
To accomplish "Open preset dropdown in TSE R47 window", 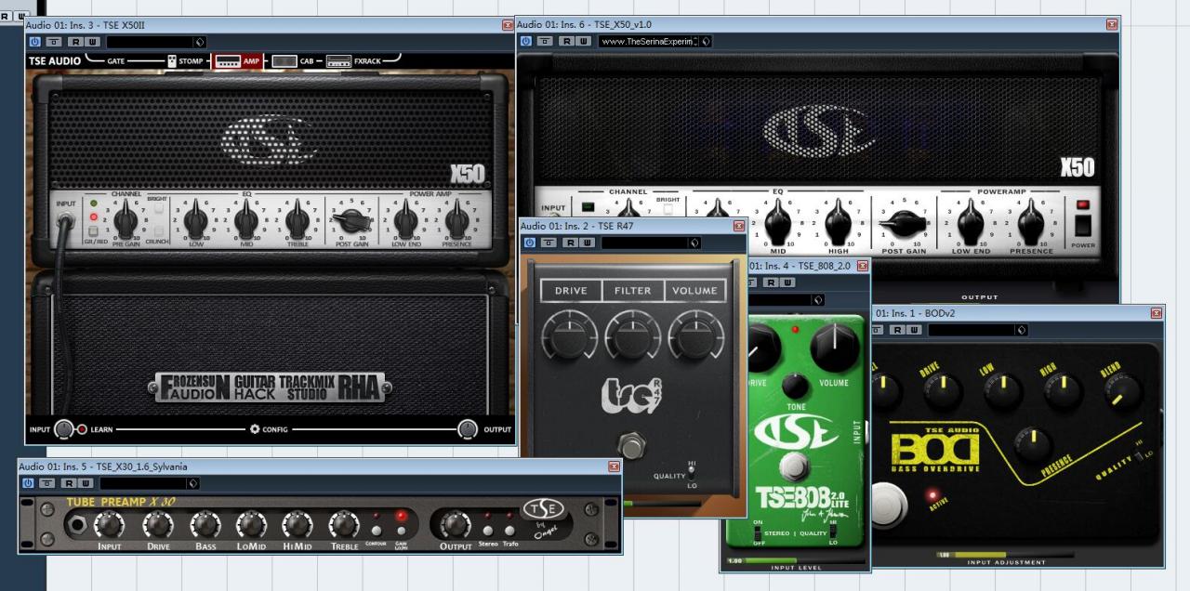I will click(x=694, y=243).
